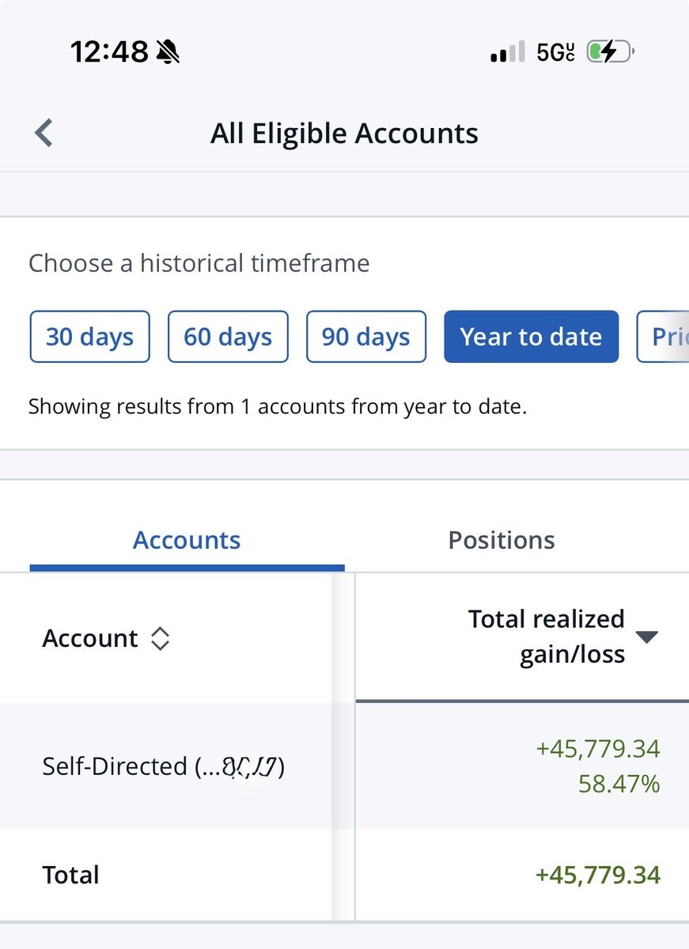689x949 pixels.
Task: Tap the muted bell icon in status bar
Action: pyautogui.click(x=168, y=52)
